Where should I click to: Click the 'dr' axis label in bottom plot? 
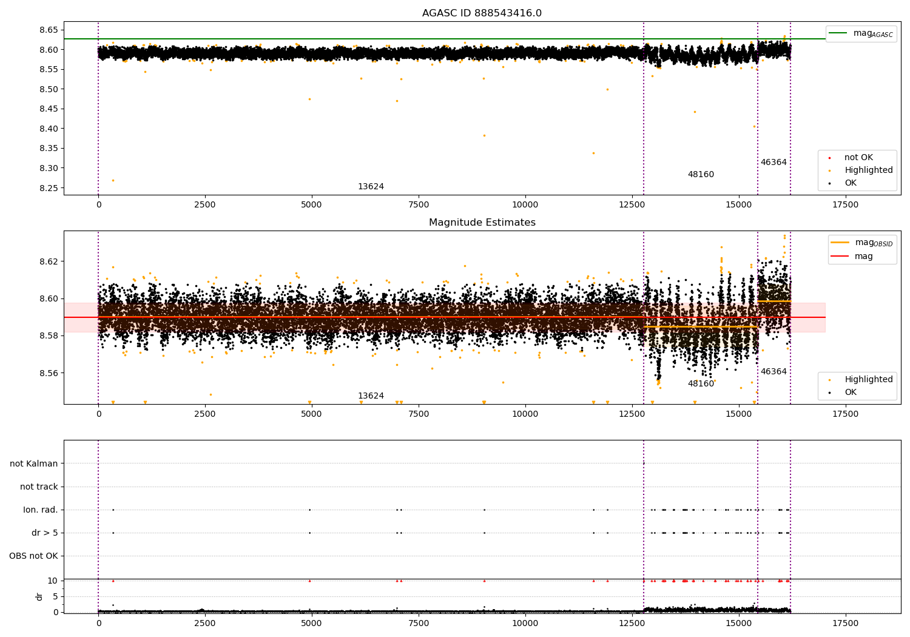[39, 596]
